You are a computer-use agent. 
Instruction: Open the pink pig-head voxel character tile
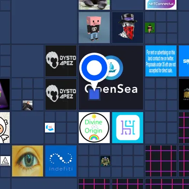pos(94,28)
